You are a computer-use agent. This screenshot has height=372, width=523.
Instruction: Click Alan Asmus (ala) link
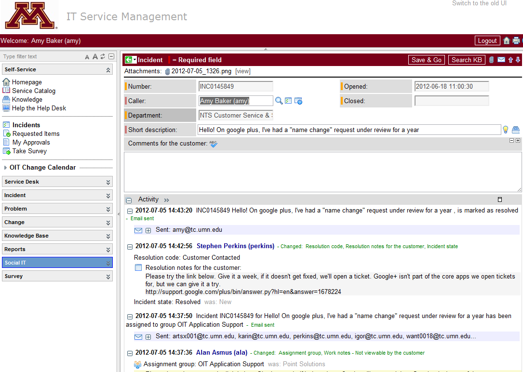point(222,353)
